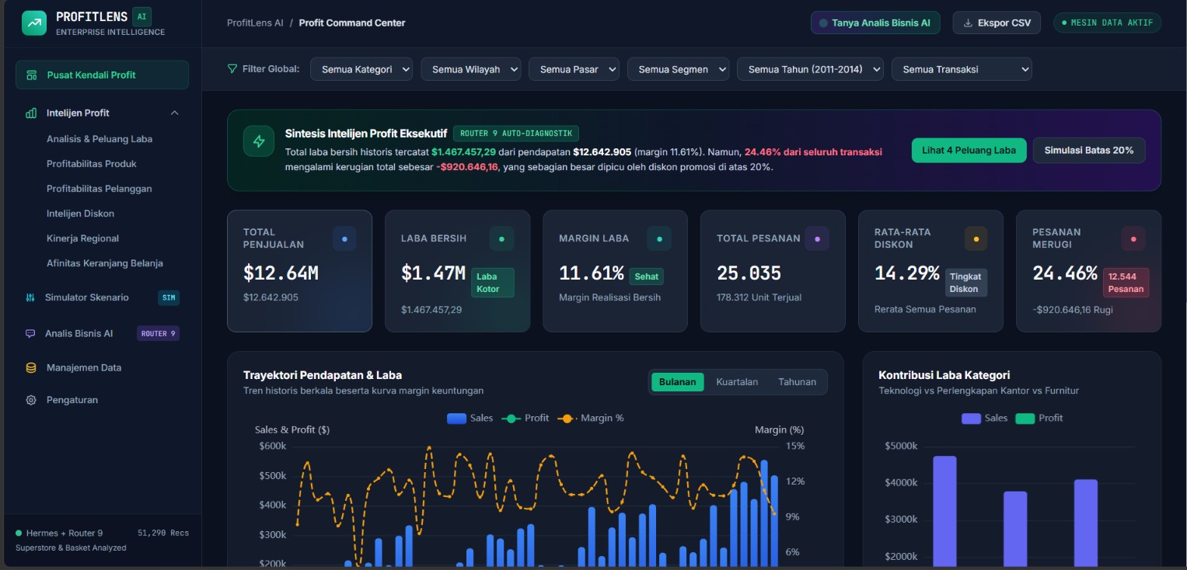Open the Semua Transaksi dropdown
The width and height of the screenshot is (1187, 570).
(x=962, y=69)
